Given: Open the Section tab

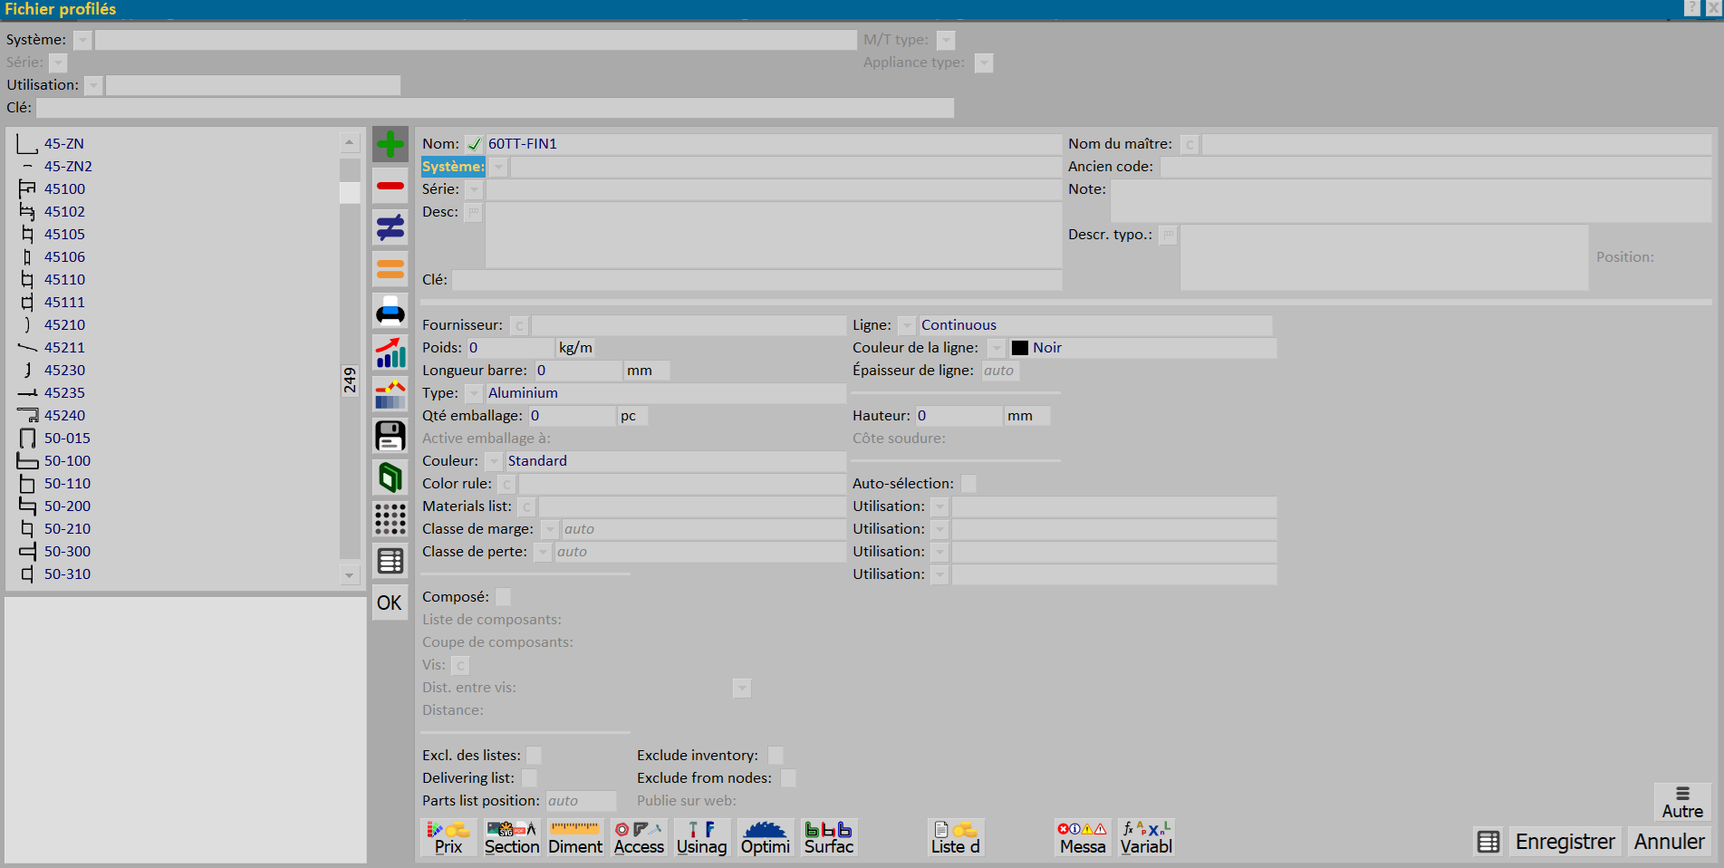Looking at the screenshot, I should pyautogui.click(x=512, y=838).
